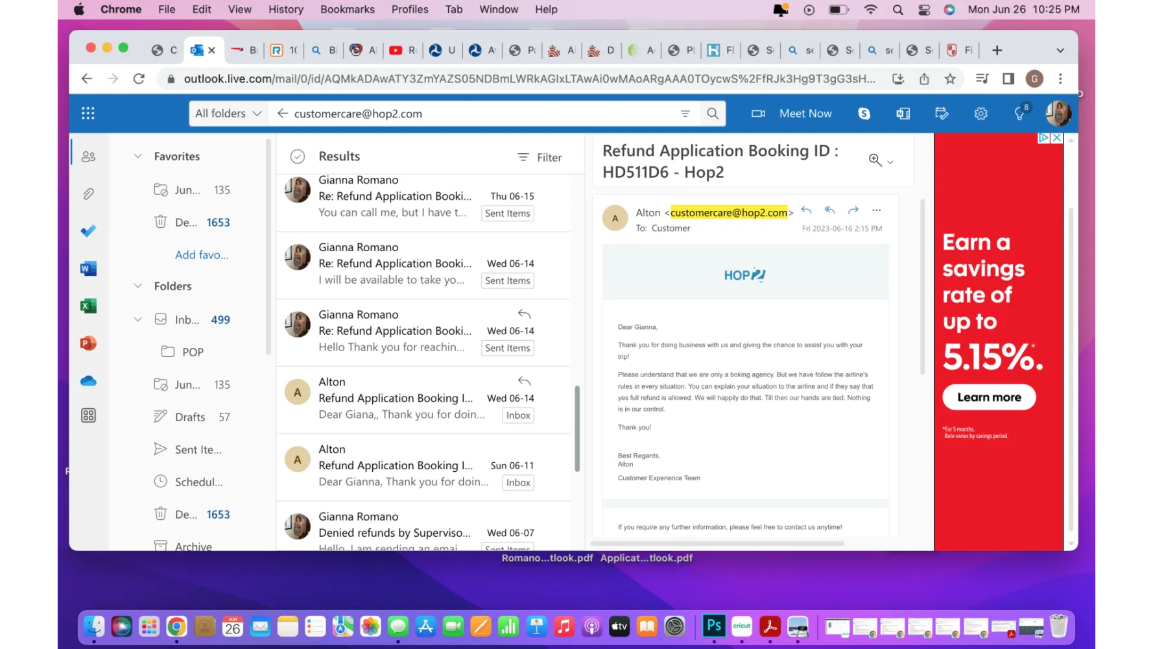Image resolution: width=1153 pixels, height=649 pixels.
Task: Toggle Chrome side panel
Action: [1008, 79]
